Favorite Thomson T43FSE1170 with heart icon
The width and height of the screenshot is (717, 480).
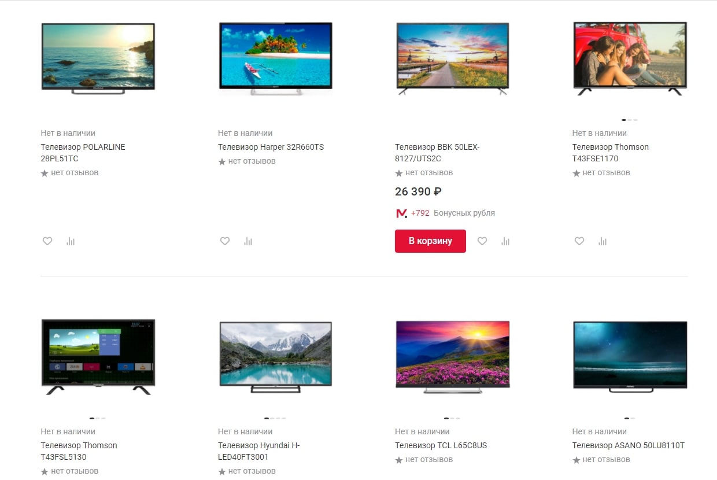pos(579,241)
